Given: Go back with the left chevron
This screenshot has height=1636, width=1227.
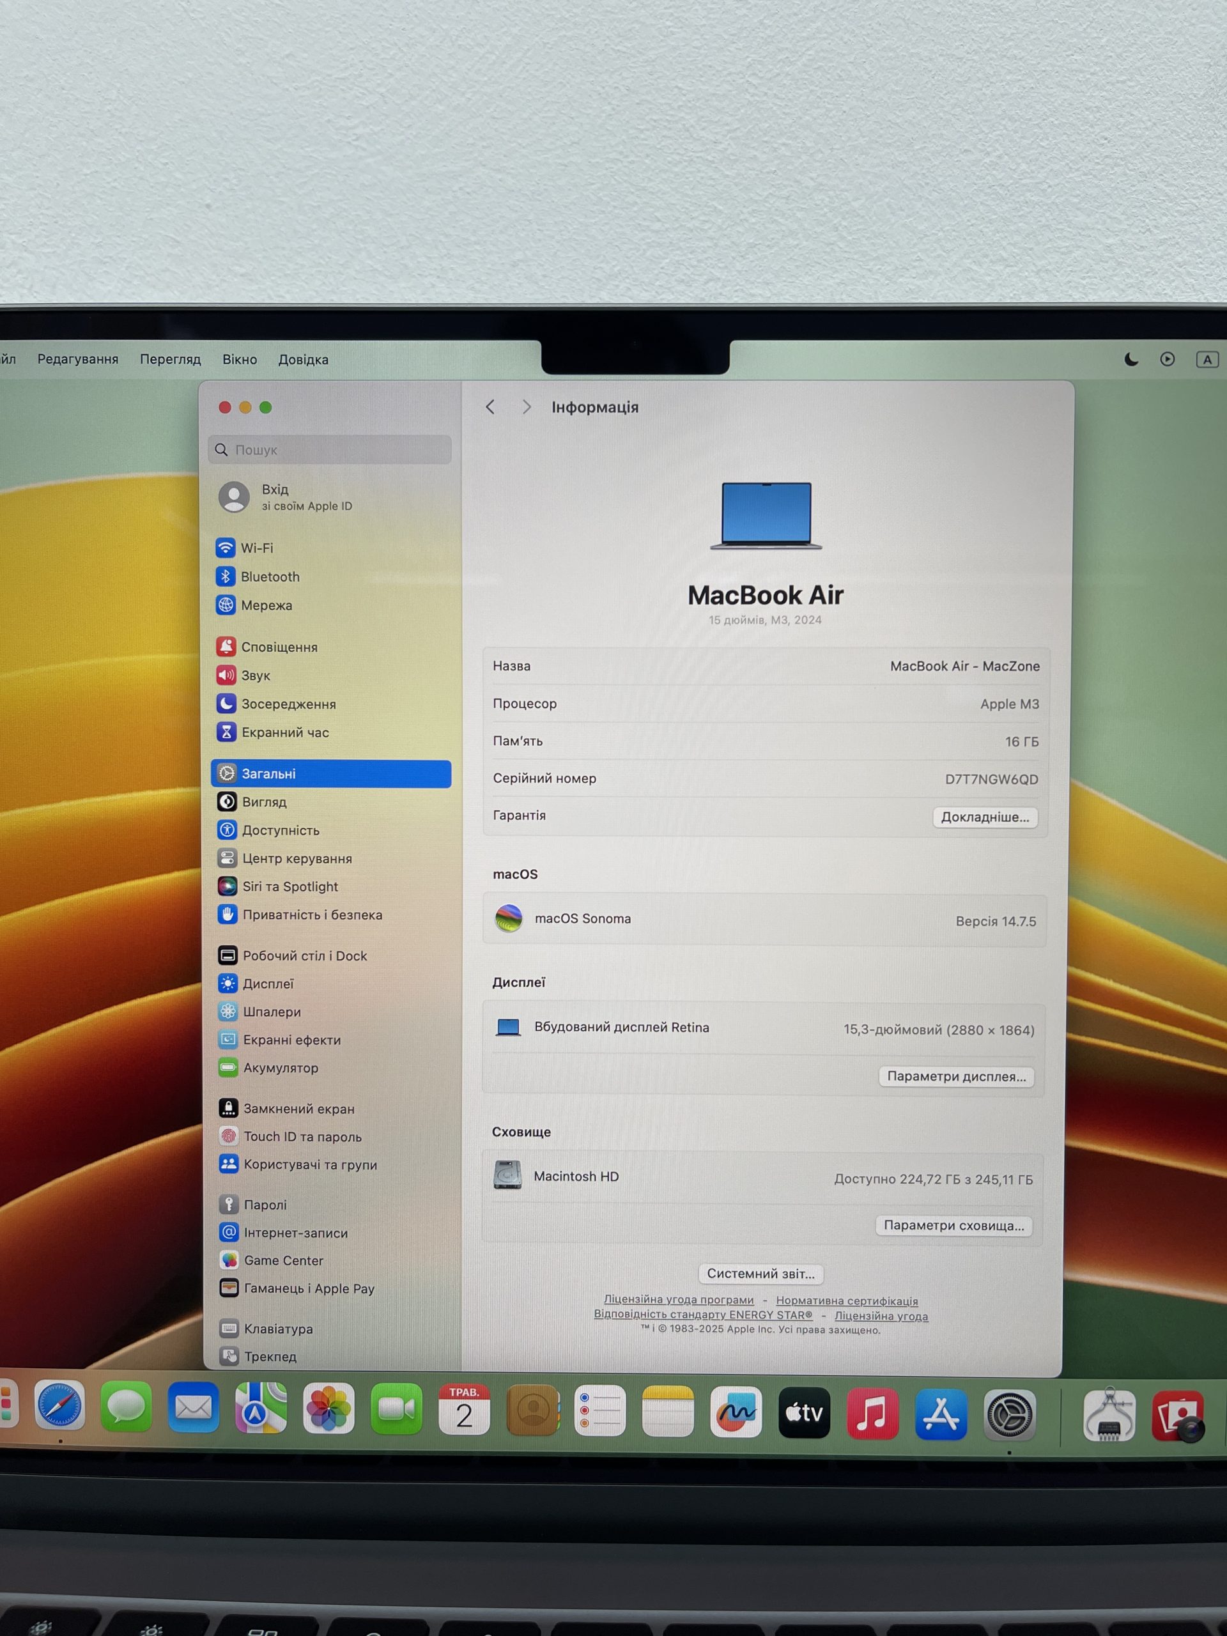Looking at the screenshot, I should coord(490,407).
